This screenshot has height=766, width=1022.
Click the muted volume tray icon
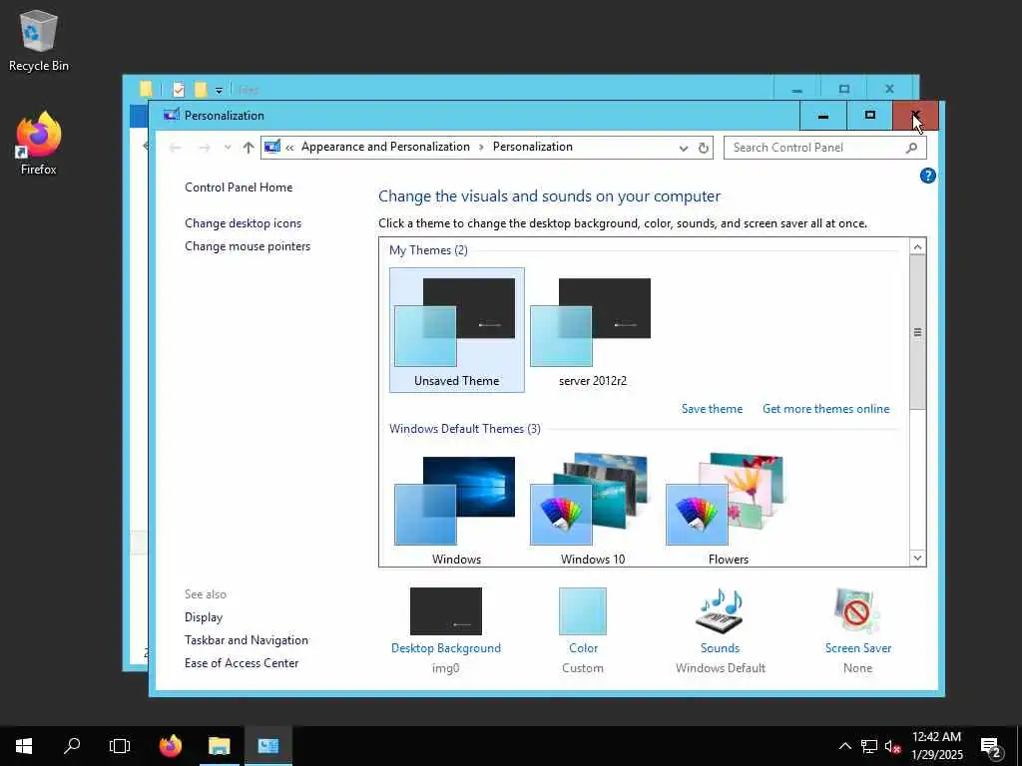coord(892,746)
